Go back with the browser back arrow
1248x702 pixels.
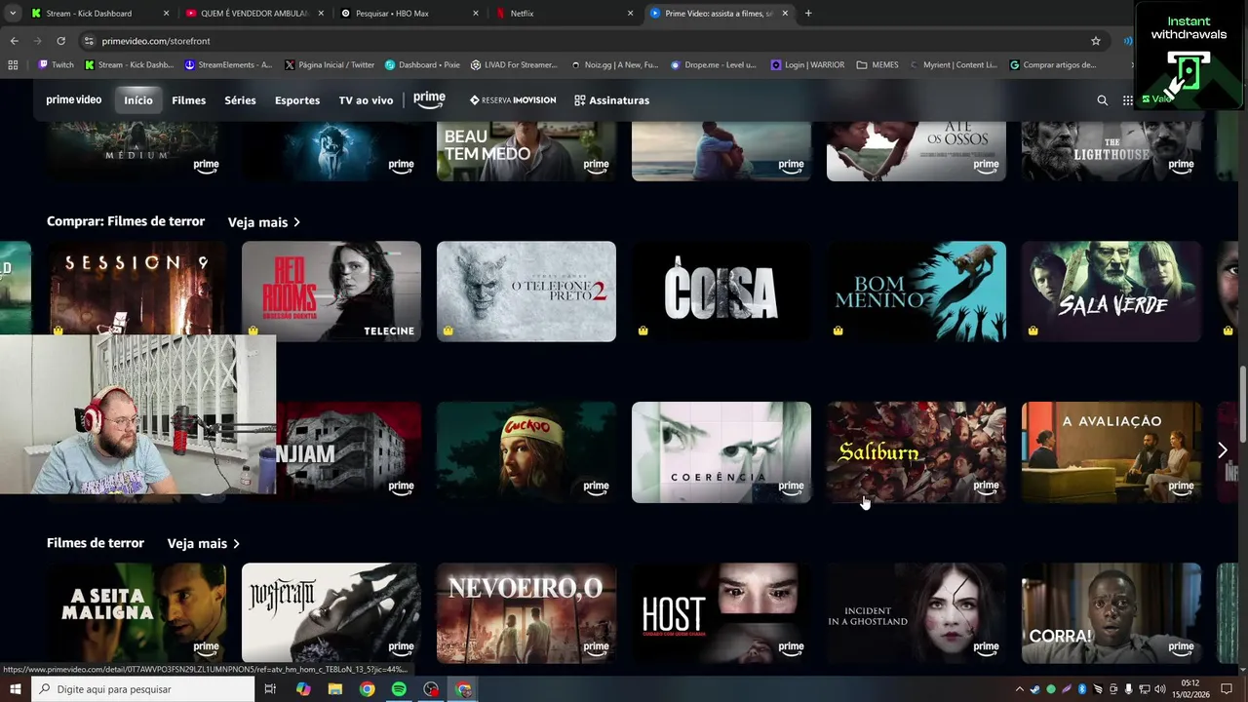(14, 41)
